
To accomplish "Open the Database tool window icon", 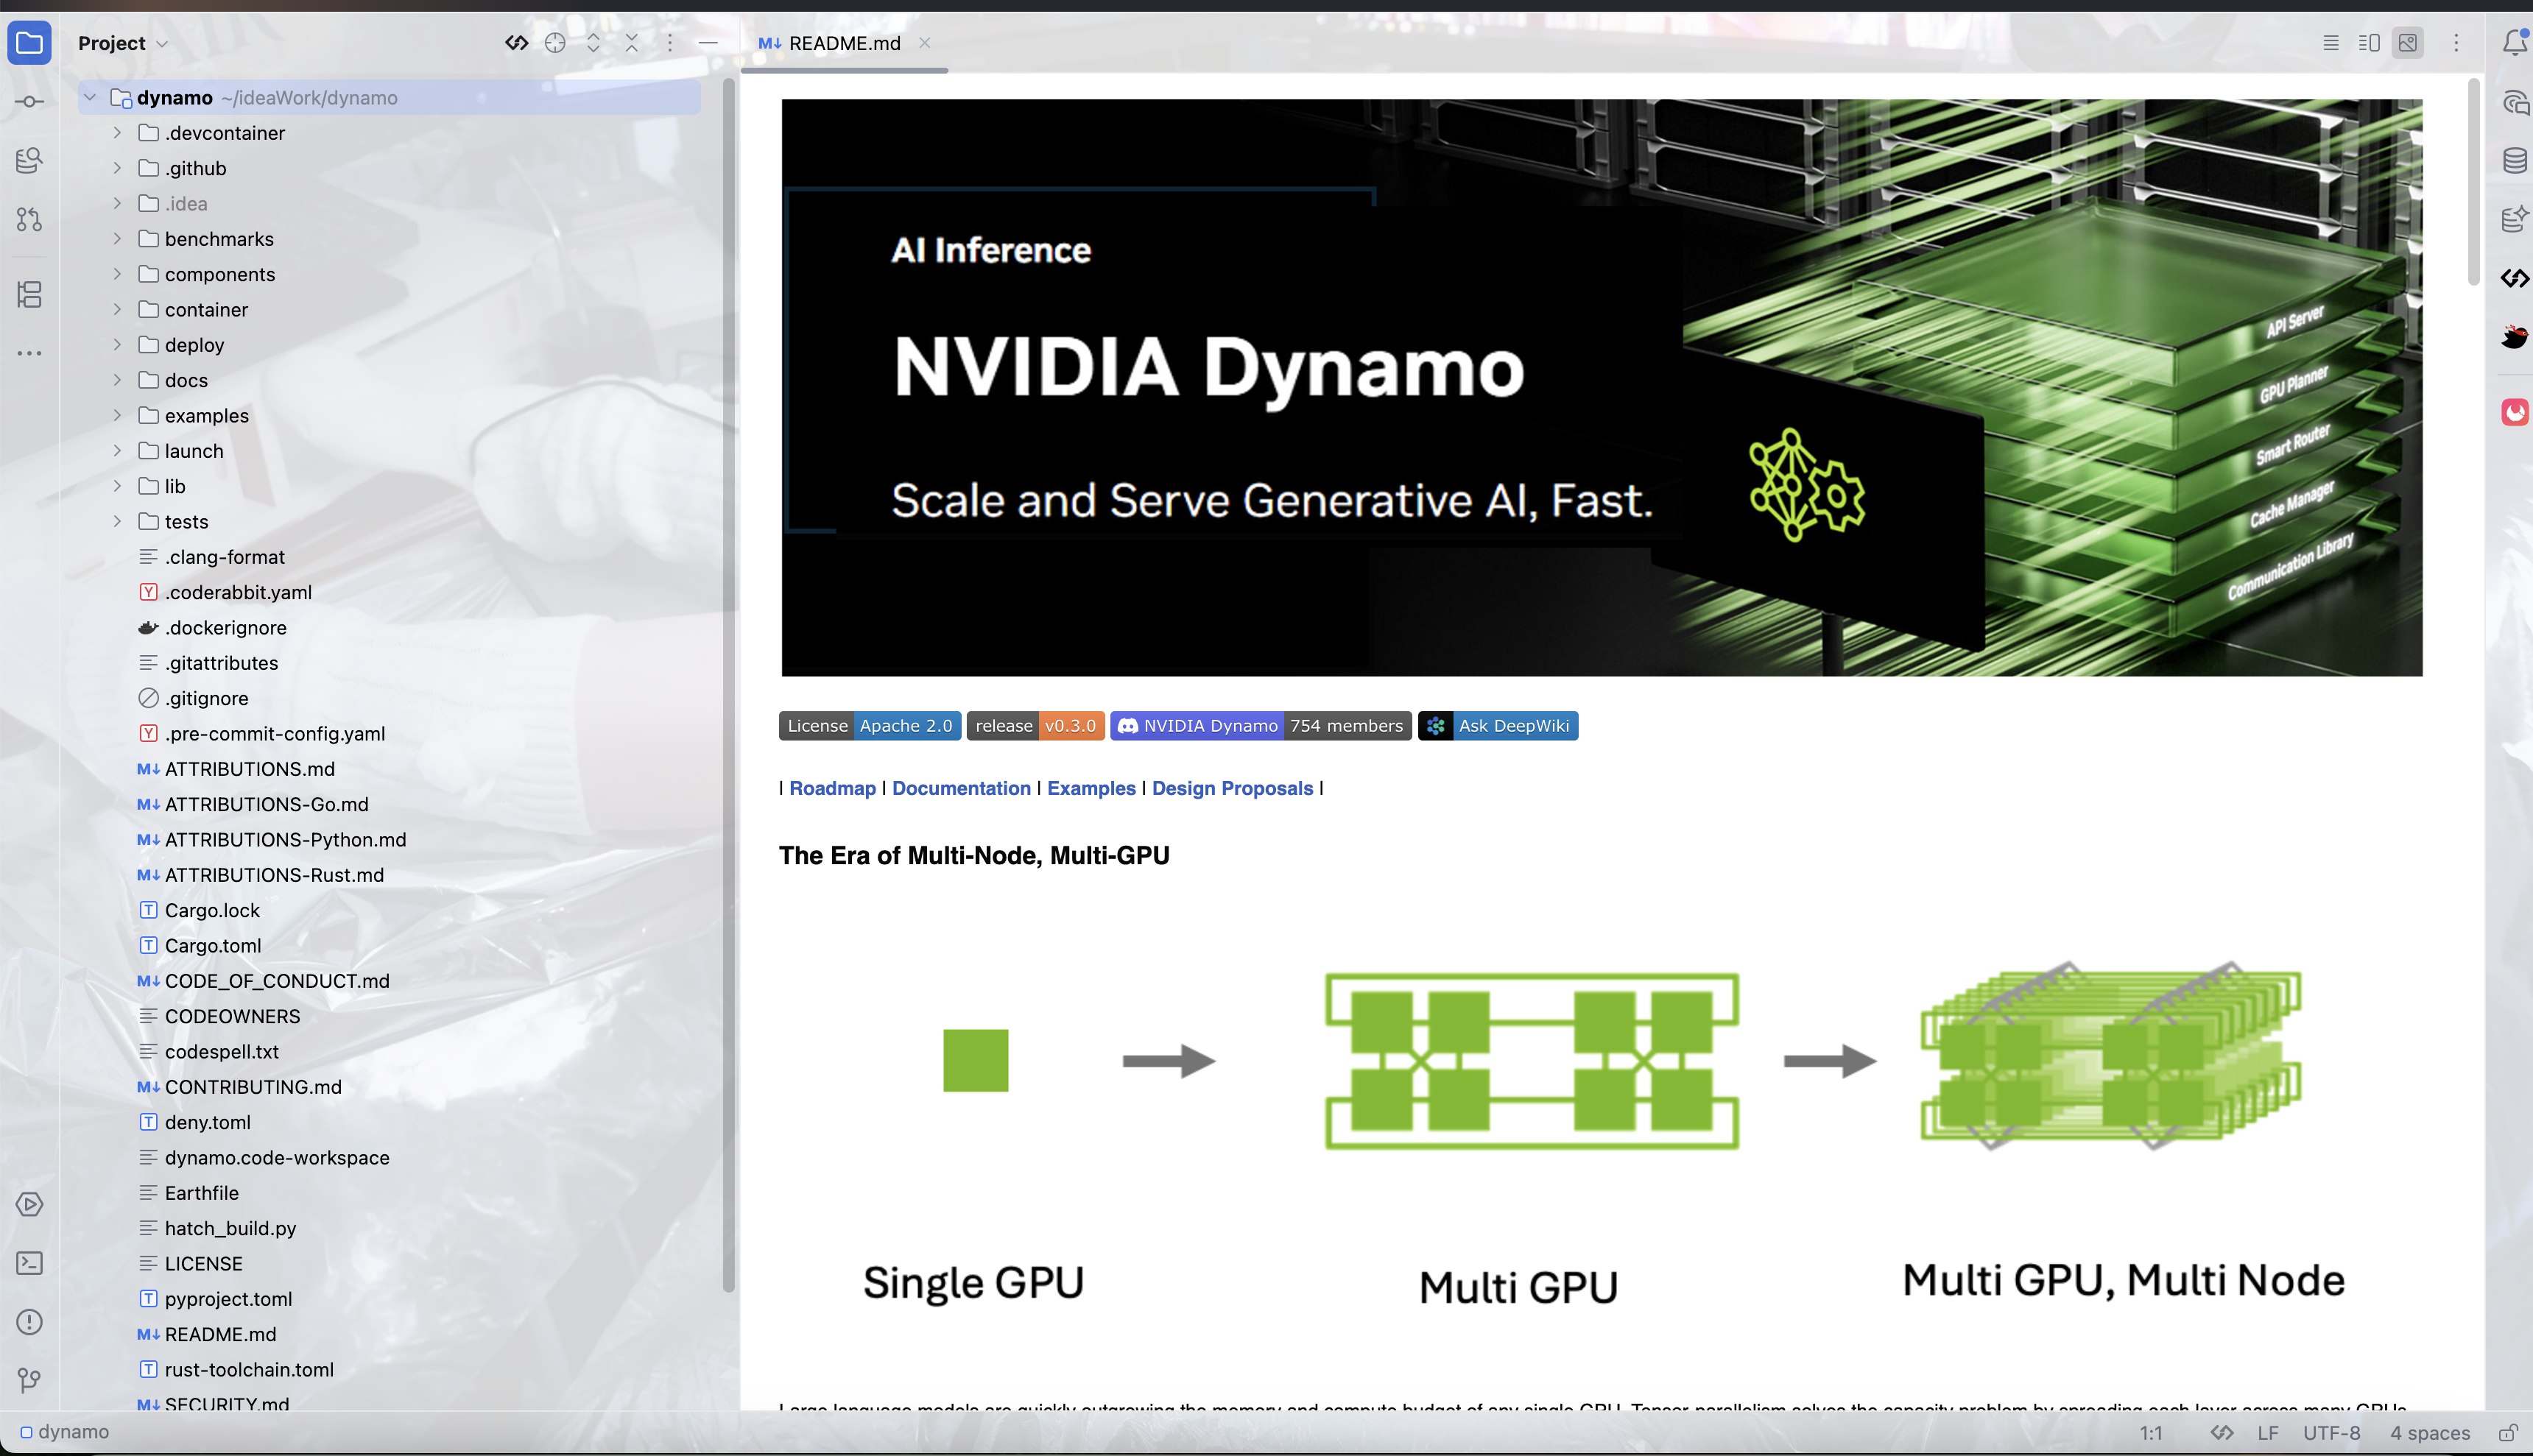I will tap(2516, 159).
